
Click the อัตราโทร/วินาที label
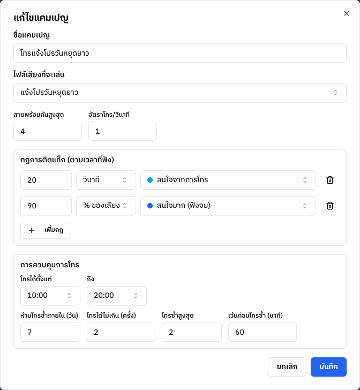click(109, 115)
